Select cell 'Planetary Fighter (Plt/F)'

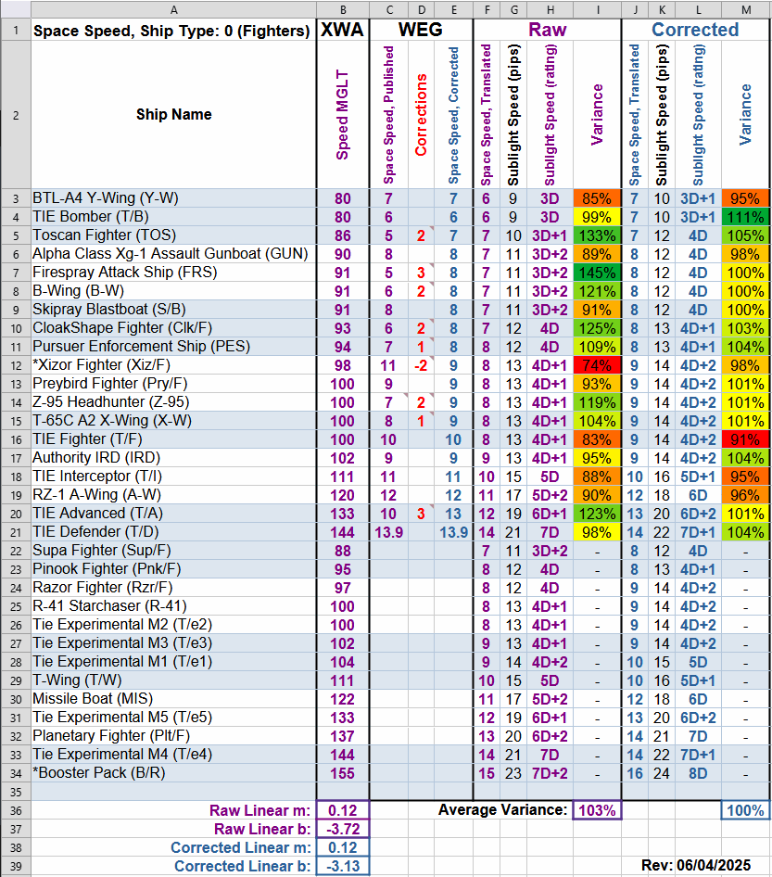174,736
